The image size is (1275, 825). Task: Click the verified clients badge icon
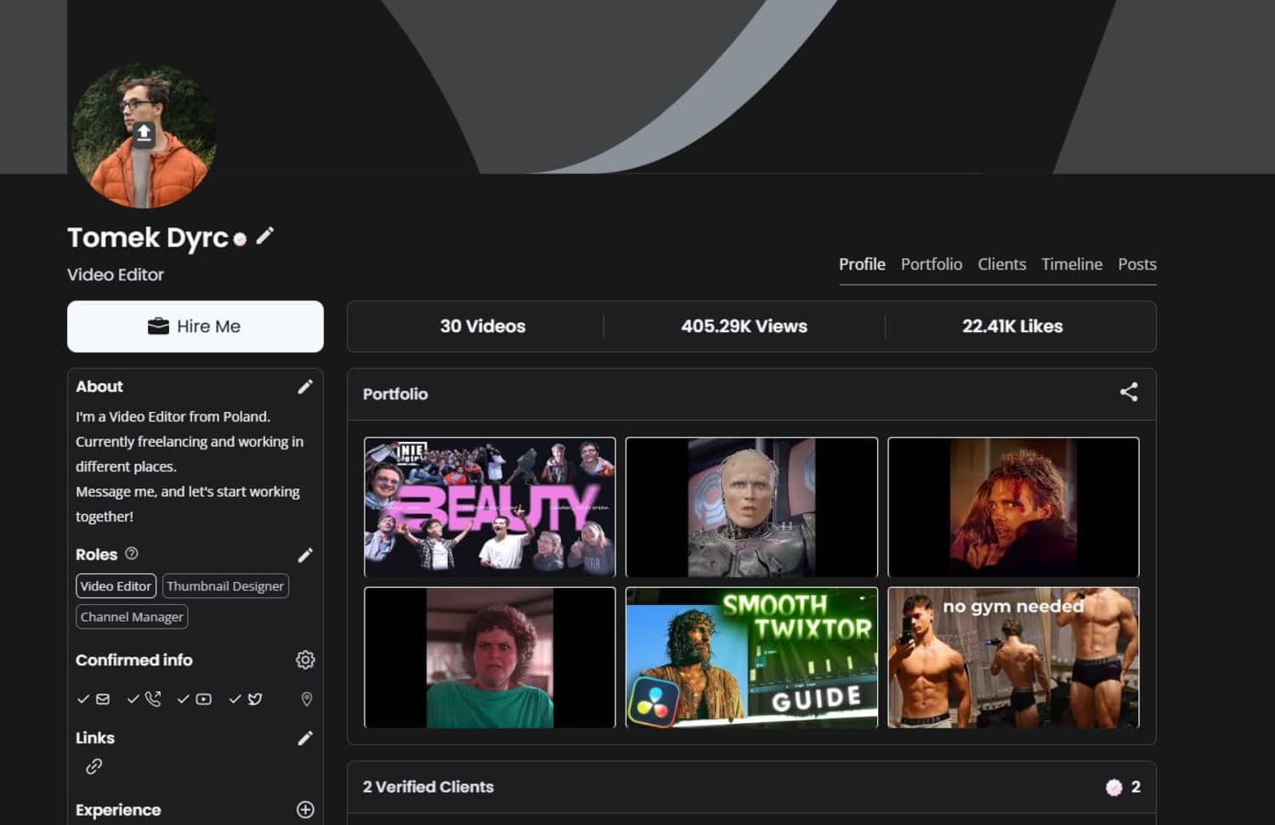point(1113,788)
